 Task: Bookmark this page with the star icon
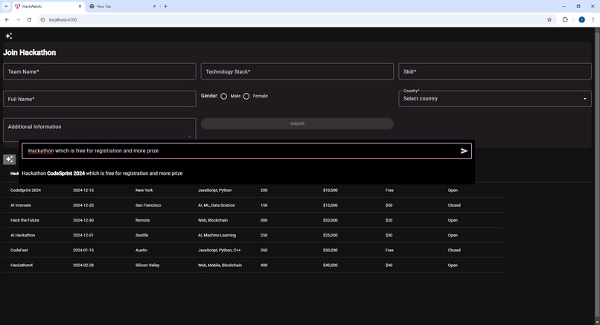tap(549, 19)
